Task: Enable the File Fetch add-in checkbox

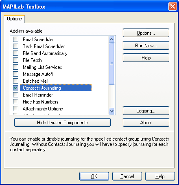Action: 15,60
